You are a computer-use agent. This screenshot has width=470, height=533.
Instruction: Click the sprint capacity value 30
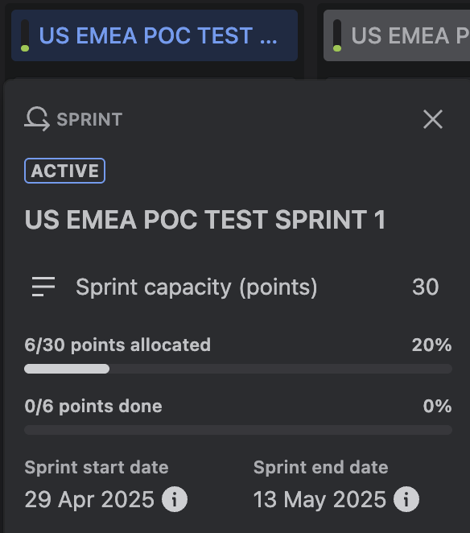pyautogui.click(x=425, y=287)
